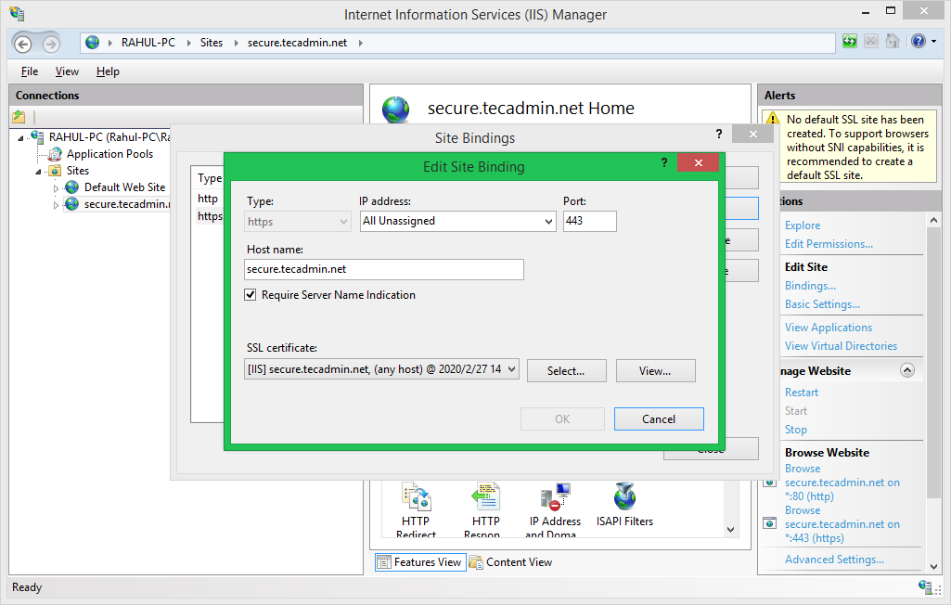This screenshot has height=605, width=951.
Task: Click the alert warning triangle icon
Action: pos(773,119)
